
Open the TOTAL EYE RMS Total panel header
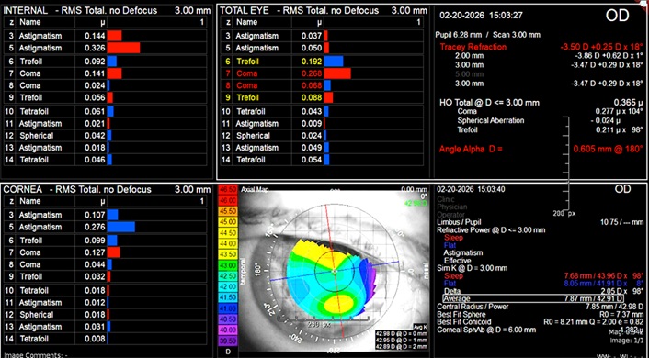(x=324, y=11)
